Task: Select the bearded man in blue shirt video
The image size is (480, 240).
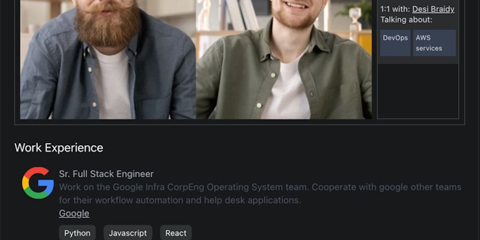Action: pos(108,60)
